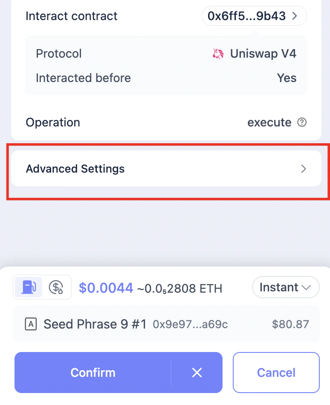Click Confirm to sign the transaction
The image size is (330, 405).
(x=93, y=373)
